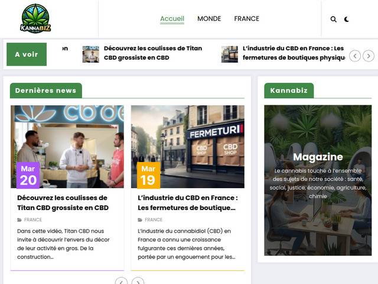This screenshot has width=378, height=284.
Task: Show next ticker headline arrow
Action: (x=369, y=56)
